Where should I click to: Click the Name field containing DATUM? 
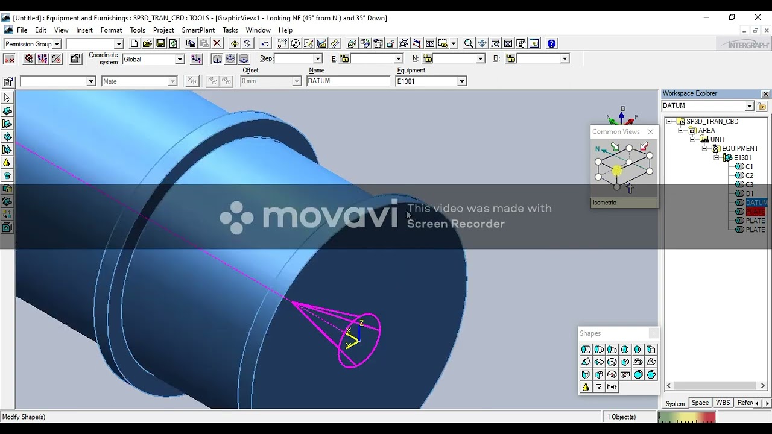pyautogui.click(x=349, y=81)
